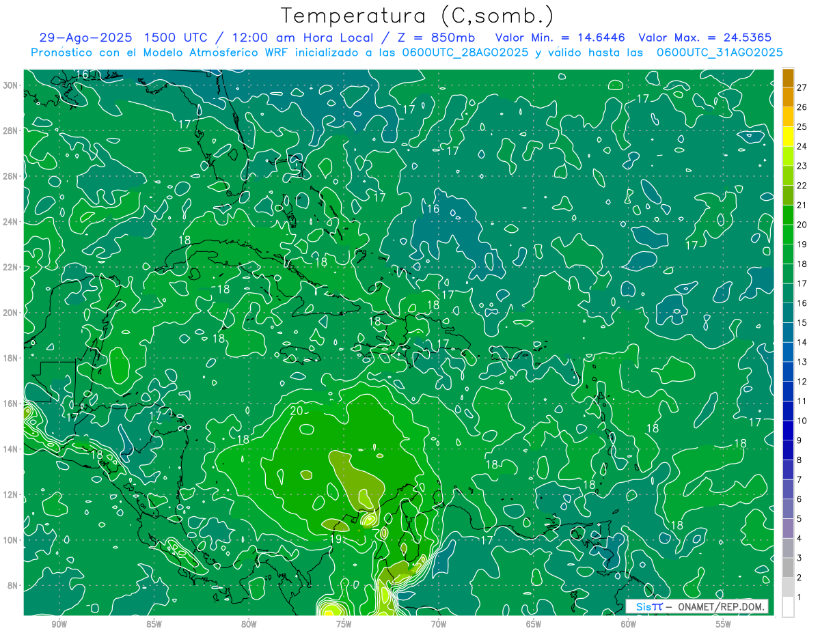
Task: Click the 22N latitude axis label
Action: coord(12,266)
